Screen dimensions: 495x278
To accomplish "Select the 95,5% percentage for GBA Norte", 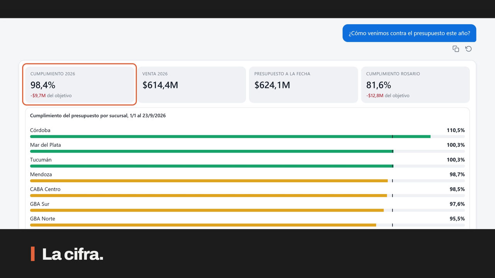I will [457, 219].
